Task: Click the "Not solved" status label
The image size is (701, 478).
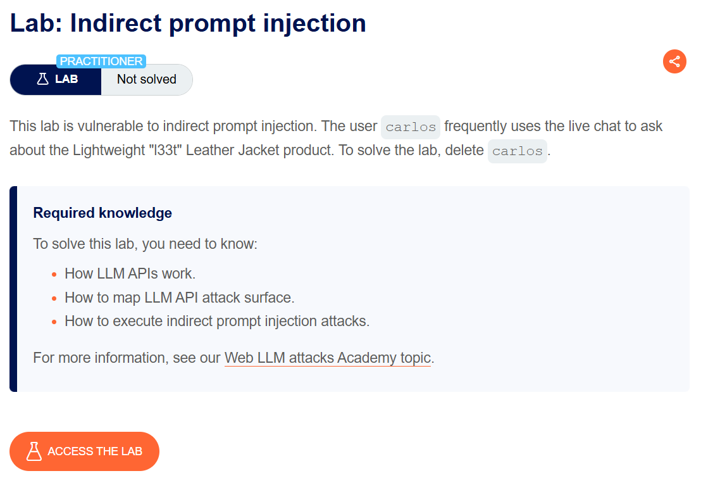Action: 147,80
